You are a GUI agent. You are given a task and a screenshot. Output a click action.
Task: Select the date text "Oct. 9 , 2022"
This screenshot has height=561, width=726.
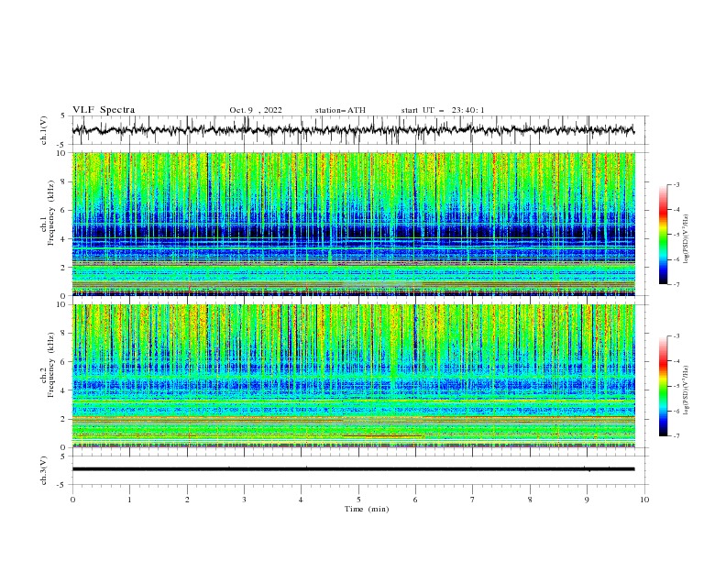(256, 110)
